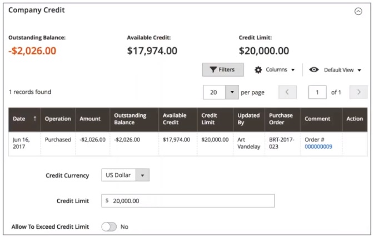Image resolution: width=374 pixels, height=237 pixels.
Task: Sort by the Purchase Order column
Action: tap(281, 119)
